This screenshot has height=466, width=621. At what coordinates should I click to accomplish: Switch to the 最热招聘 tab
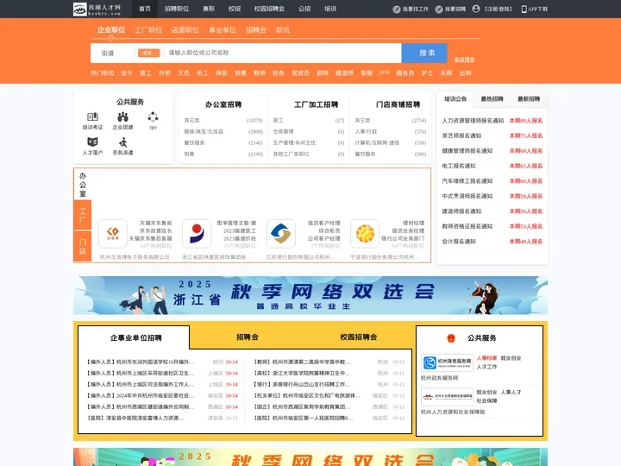tap(492, 99)
